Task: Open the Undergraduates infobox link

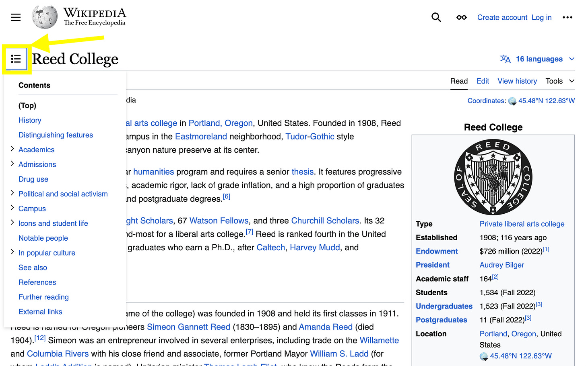Action: point(444,306)
